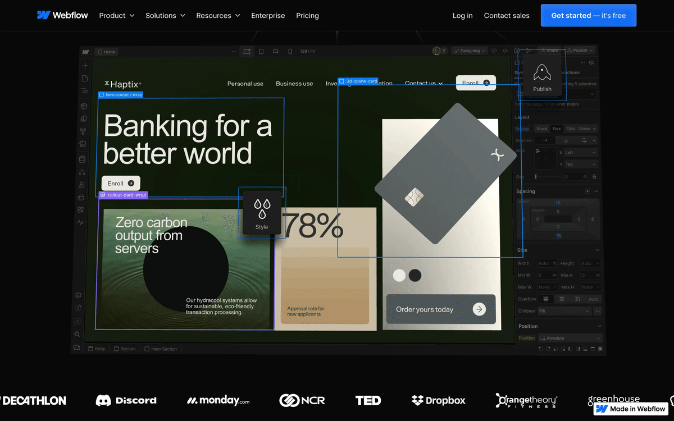Open the Users account panel icon
674x421 pixels.
click(82, 184)
